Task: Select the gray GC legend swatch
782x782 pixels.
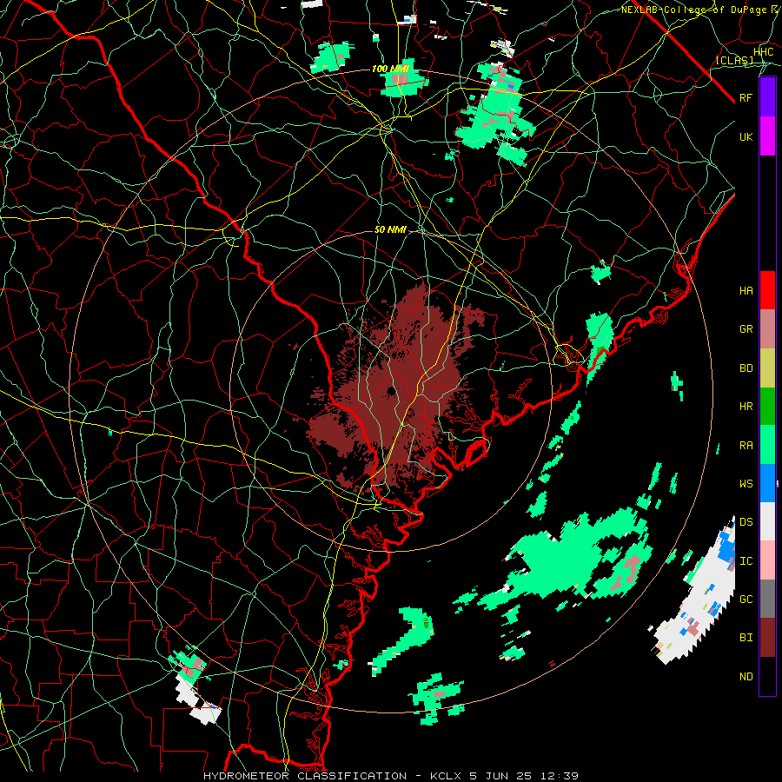Action: tap(767, 599)
